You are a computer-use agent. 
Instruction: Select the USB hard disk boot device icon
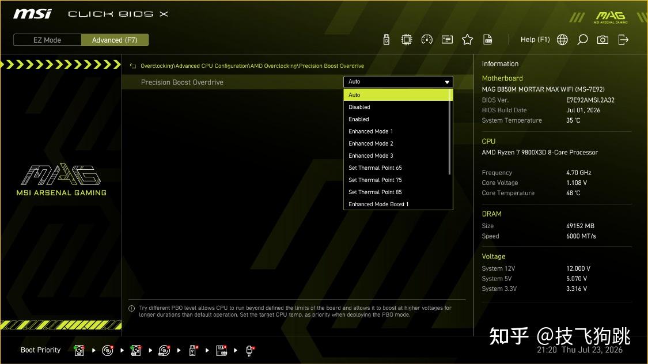[x=135, y=350]
